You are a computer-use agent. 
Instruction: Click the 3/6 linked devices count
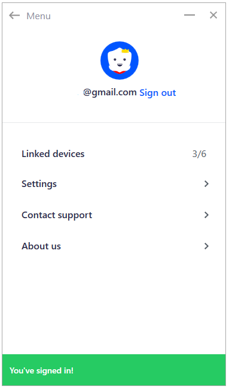point(199,154)
